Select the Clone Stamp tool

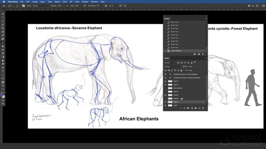coord(3,46)
